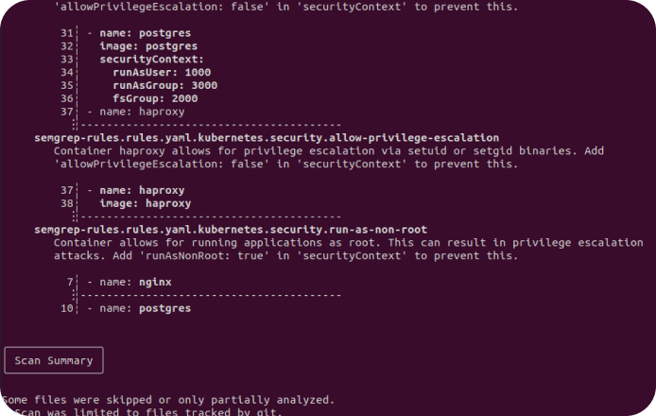Image resolution: width=656 pixels, height=416 pixels.
Task: Click the 'image: haproxy' line
Action: click(x=146, y=203)
